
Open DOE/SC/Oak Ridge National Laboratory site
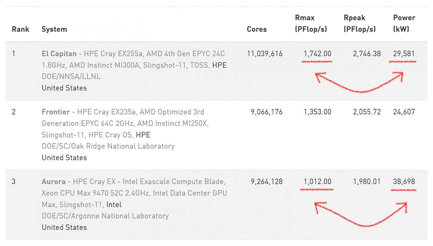[x=108, y=146]
